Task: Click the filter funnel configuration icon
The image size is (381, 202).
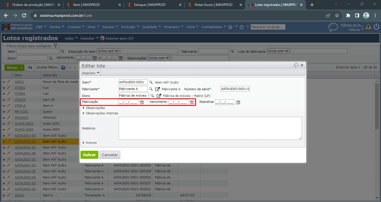Action: click(x=56, y=46)
